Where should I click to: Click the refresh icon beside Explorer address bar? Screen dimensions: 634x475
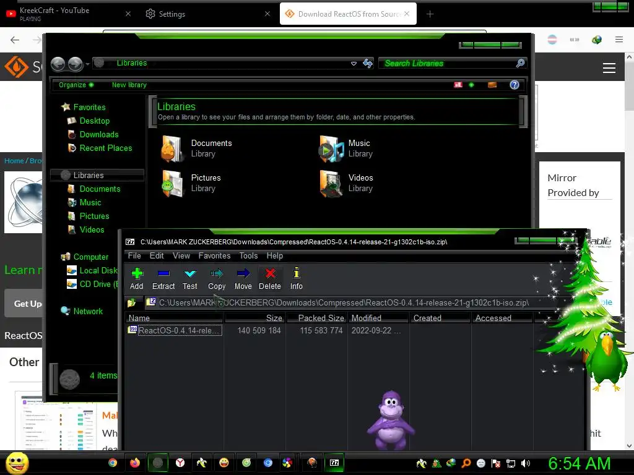click(368, 64)
